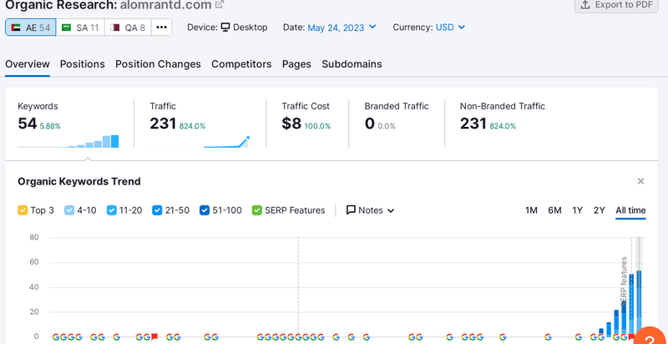The image size is (668, 344).
Task: Switch to the QA 8 database
Action: tap(128, 28)
